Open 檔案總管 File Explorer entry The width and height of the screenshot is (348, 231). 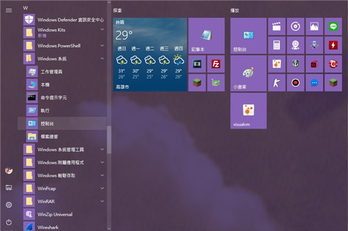tap(62, 136)
